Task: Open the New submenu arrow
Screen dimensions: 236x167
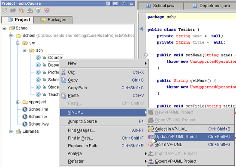Action: pos(145,63)
